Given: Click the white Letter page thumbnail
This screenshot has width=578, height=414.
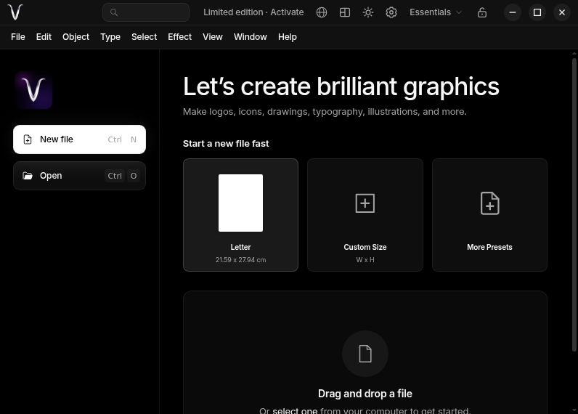Looking at the screenshot, I should 240,203.
